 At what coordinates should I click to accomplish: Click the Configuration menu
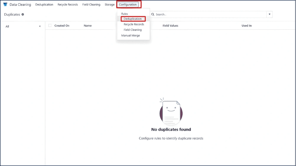128,5
